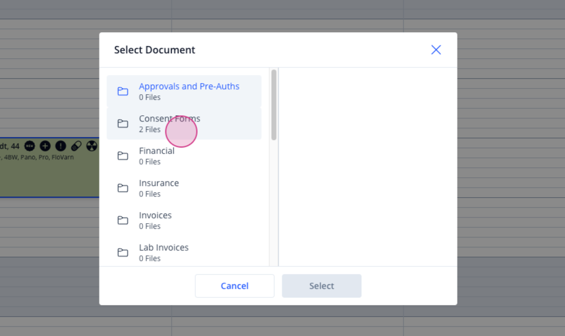Click the first black circle icon after 44
565x336 pixels.
[x=30, y=146]
